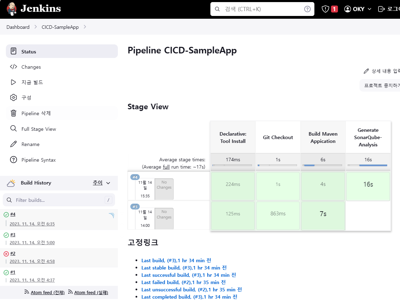The image size is (400, 308).
Task: Click the Jenkins butler logo
Action: pos(12,9)
